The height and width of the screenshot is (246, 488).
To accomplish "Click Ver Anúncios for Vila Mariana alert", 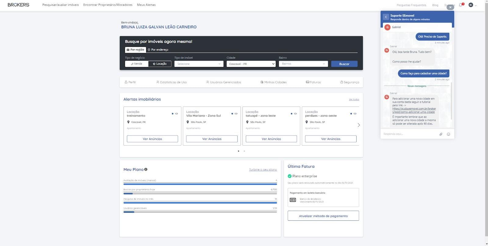I will click(x=212, y=139).
